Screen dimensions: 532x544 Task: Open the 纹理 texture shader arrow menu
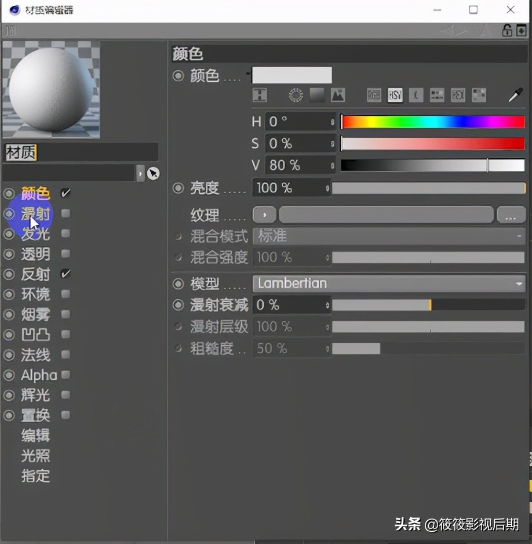(264, 215)
